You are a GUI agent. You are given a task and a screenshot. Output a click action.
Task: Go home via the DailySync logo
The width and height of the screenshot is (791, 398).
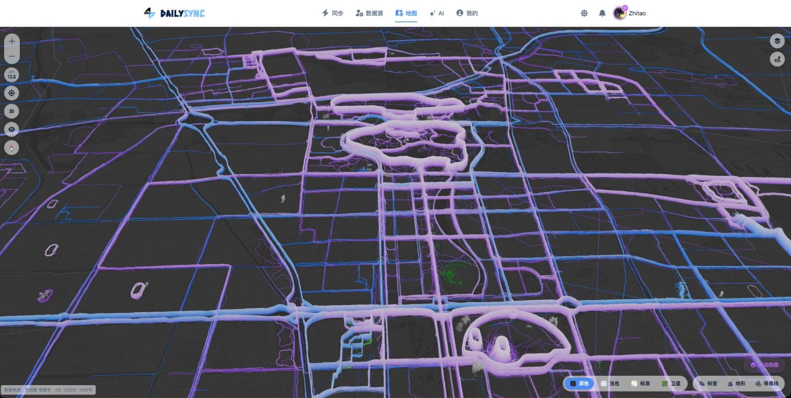tap(175, 13)
